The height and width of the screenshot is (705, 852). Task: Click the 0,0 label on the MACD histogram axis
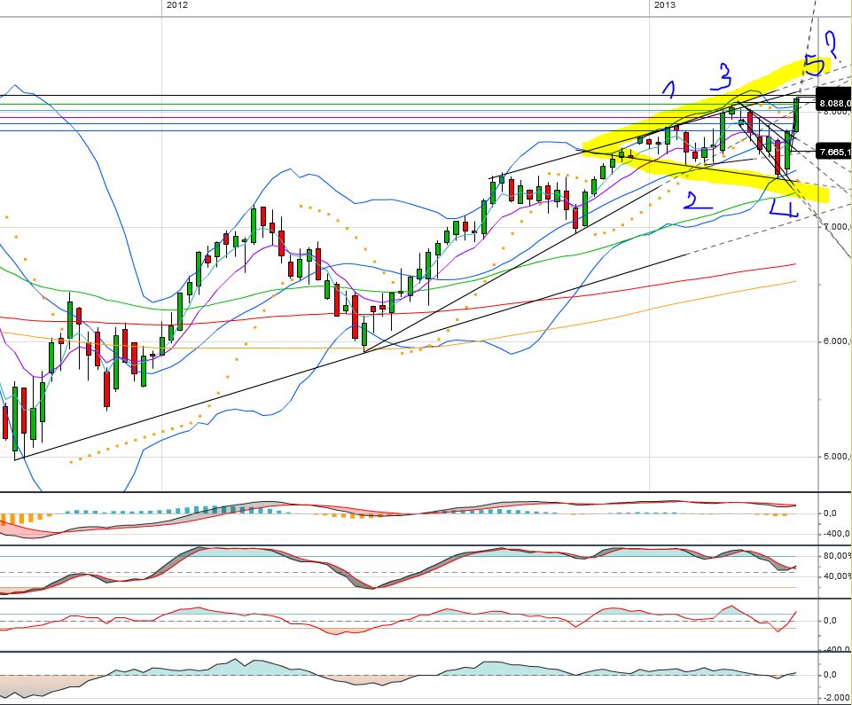coord(830,513)
